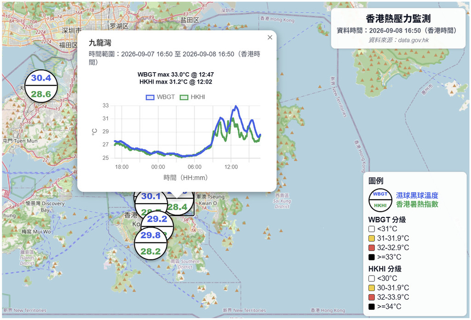Click the data.gov.hk source text
Image resolution: width=471 pixels, height=320 pixels.
coord(414,40)
